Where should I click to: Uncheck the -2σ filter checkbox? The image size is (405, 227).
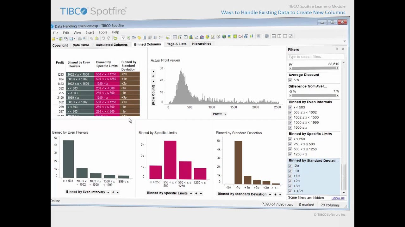coord(290,166)
